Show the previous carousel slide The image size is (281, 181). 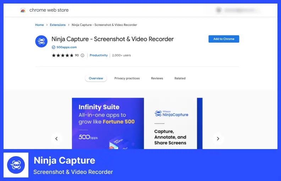point(56,138)
